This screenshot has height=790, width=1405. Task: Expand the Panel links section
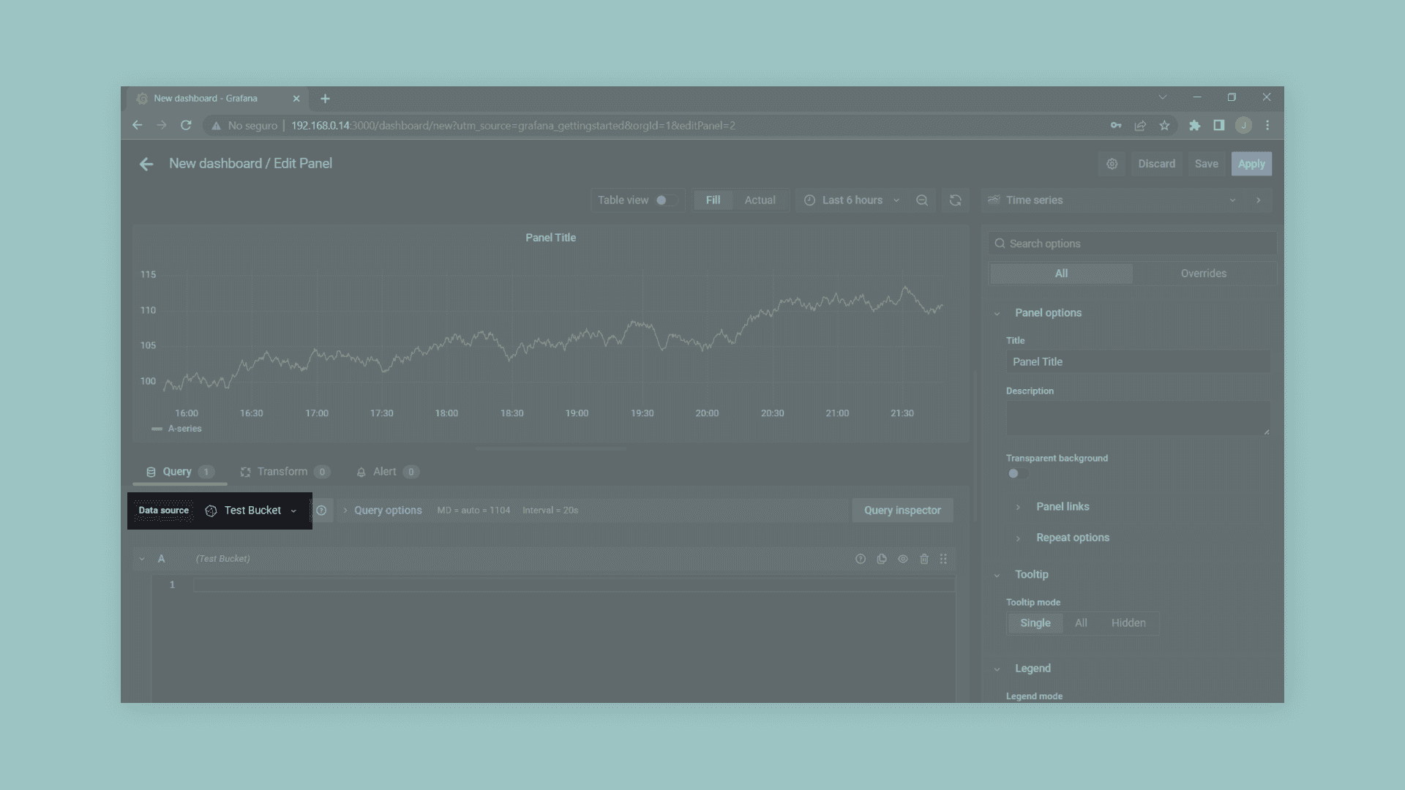pos(1062,507)
